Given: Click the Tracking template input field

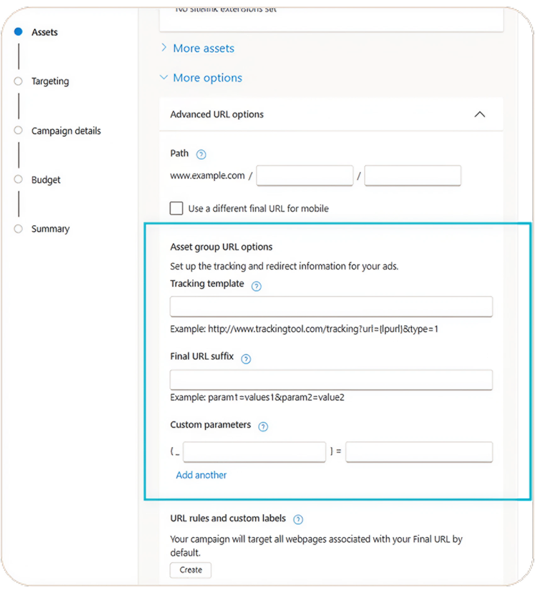Looking at the screenshot, I should click(x=331, y=306).
